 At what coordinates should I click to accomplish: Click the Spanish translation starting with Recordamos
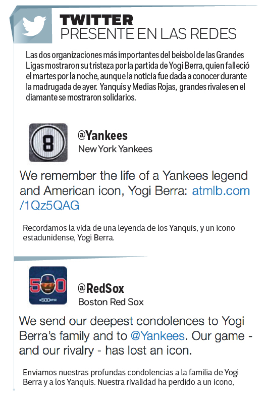point(129,232)
